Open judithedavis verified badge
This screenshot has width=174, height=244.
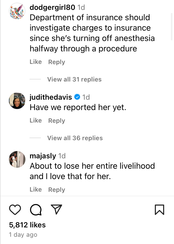(77, 97)
